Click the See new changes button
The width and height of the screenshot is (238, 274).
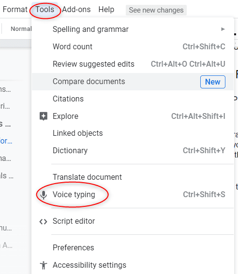tap(156, 10)
